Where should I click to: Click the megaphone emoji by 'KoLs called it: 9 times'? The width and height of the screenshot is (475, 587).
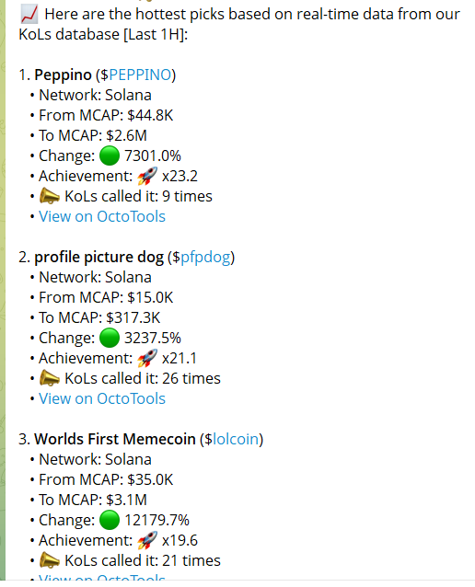click(x=50, y=196)
